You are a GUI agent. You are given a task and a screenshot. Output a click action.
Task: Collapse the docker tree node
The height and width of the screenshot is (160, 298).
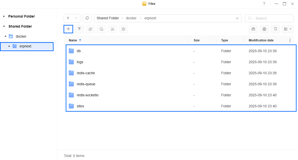tap(6, 36)
